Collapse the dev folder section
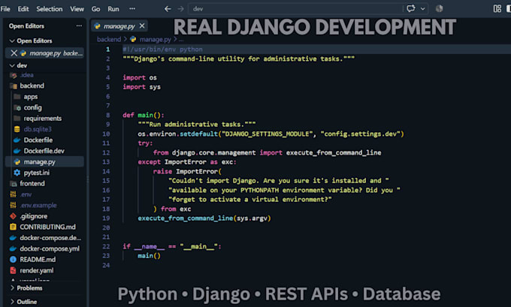 pyautogui.click(x=18, y=65)
